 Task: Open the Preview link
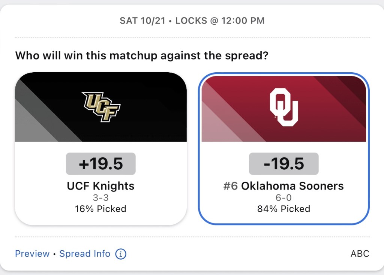(x=32, y=254)
